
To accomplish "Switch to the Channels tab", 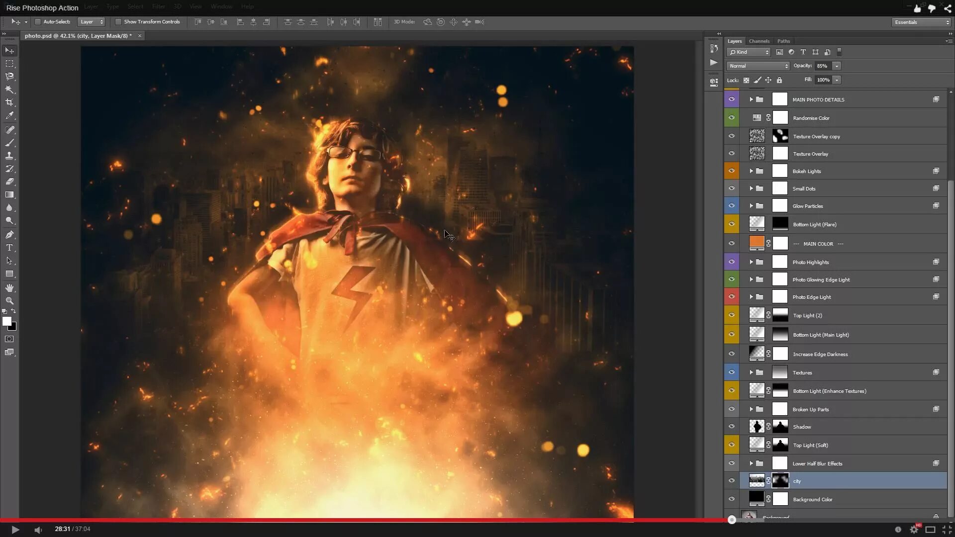I will [x=759, y=41].
